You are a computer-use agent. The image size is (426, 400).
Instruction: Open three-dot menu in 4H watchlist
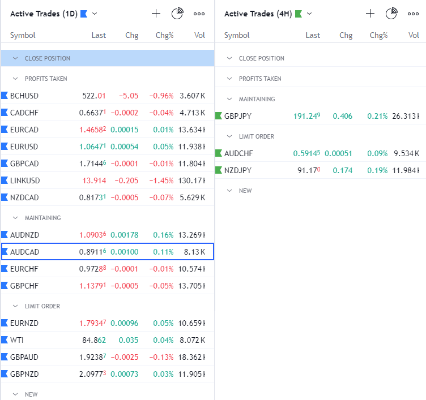coord(413,14)
